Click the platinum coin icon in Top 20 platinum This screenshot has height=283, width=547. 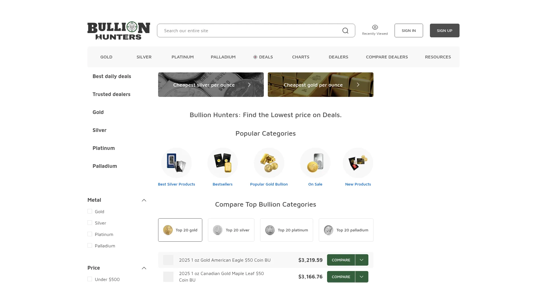[270, 230]
